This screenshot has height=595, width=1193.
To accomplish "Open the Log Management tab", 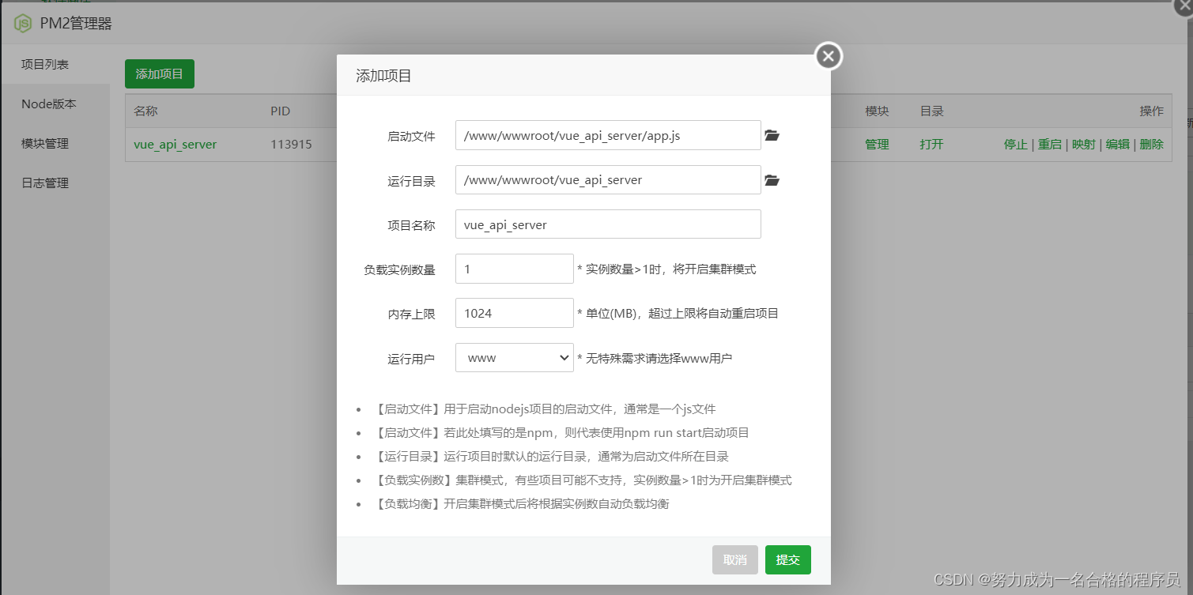I will click(45, 183).
